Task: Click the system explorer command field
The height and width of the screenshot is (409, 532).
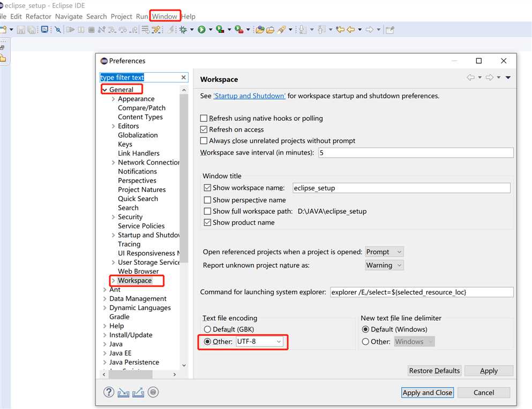Action: 422,292
